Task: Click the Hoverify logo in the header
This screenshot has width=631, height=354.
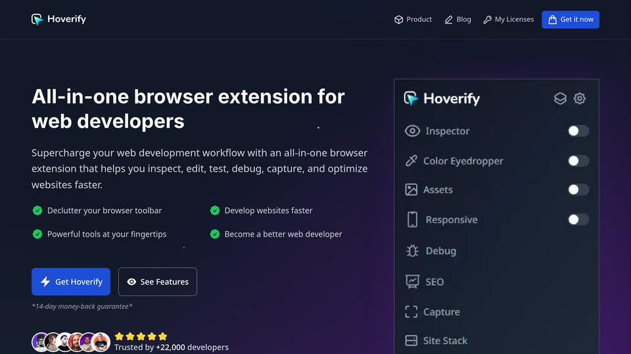Action: (x=58, y=19)
